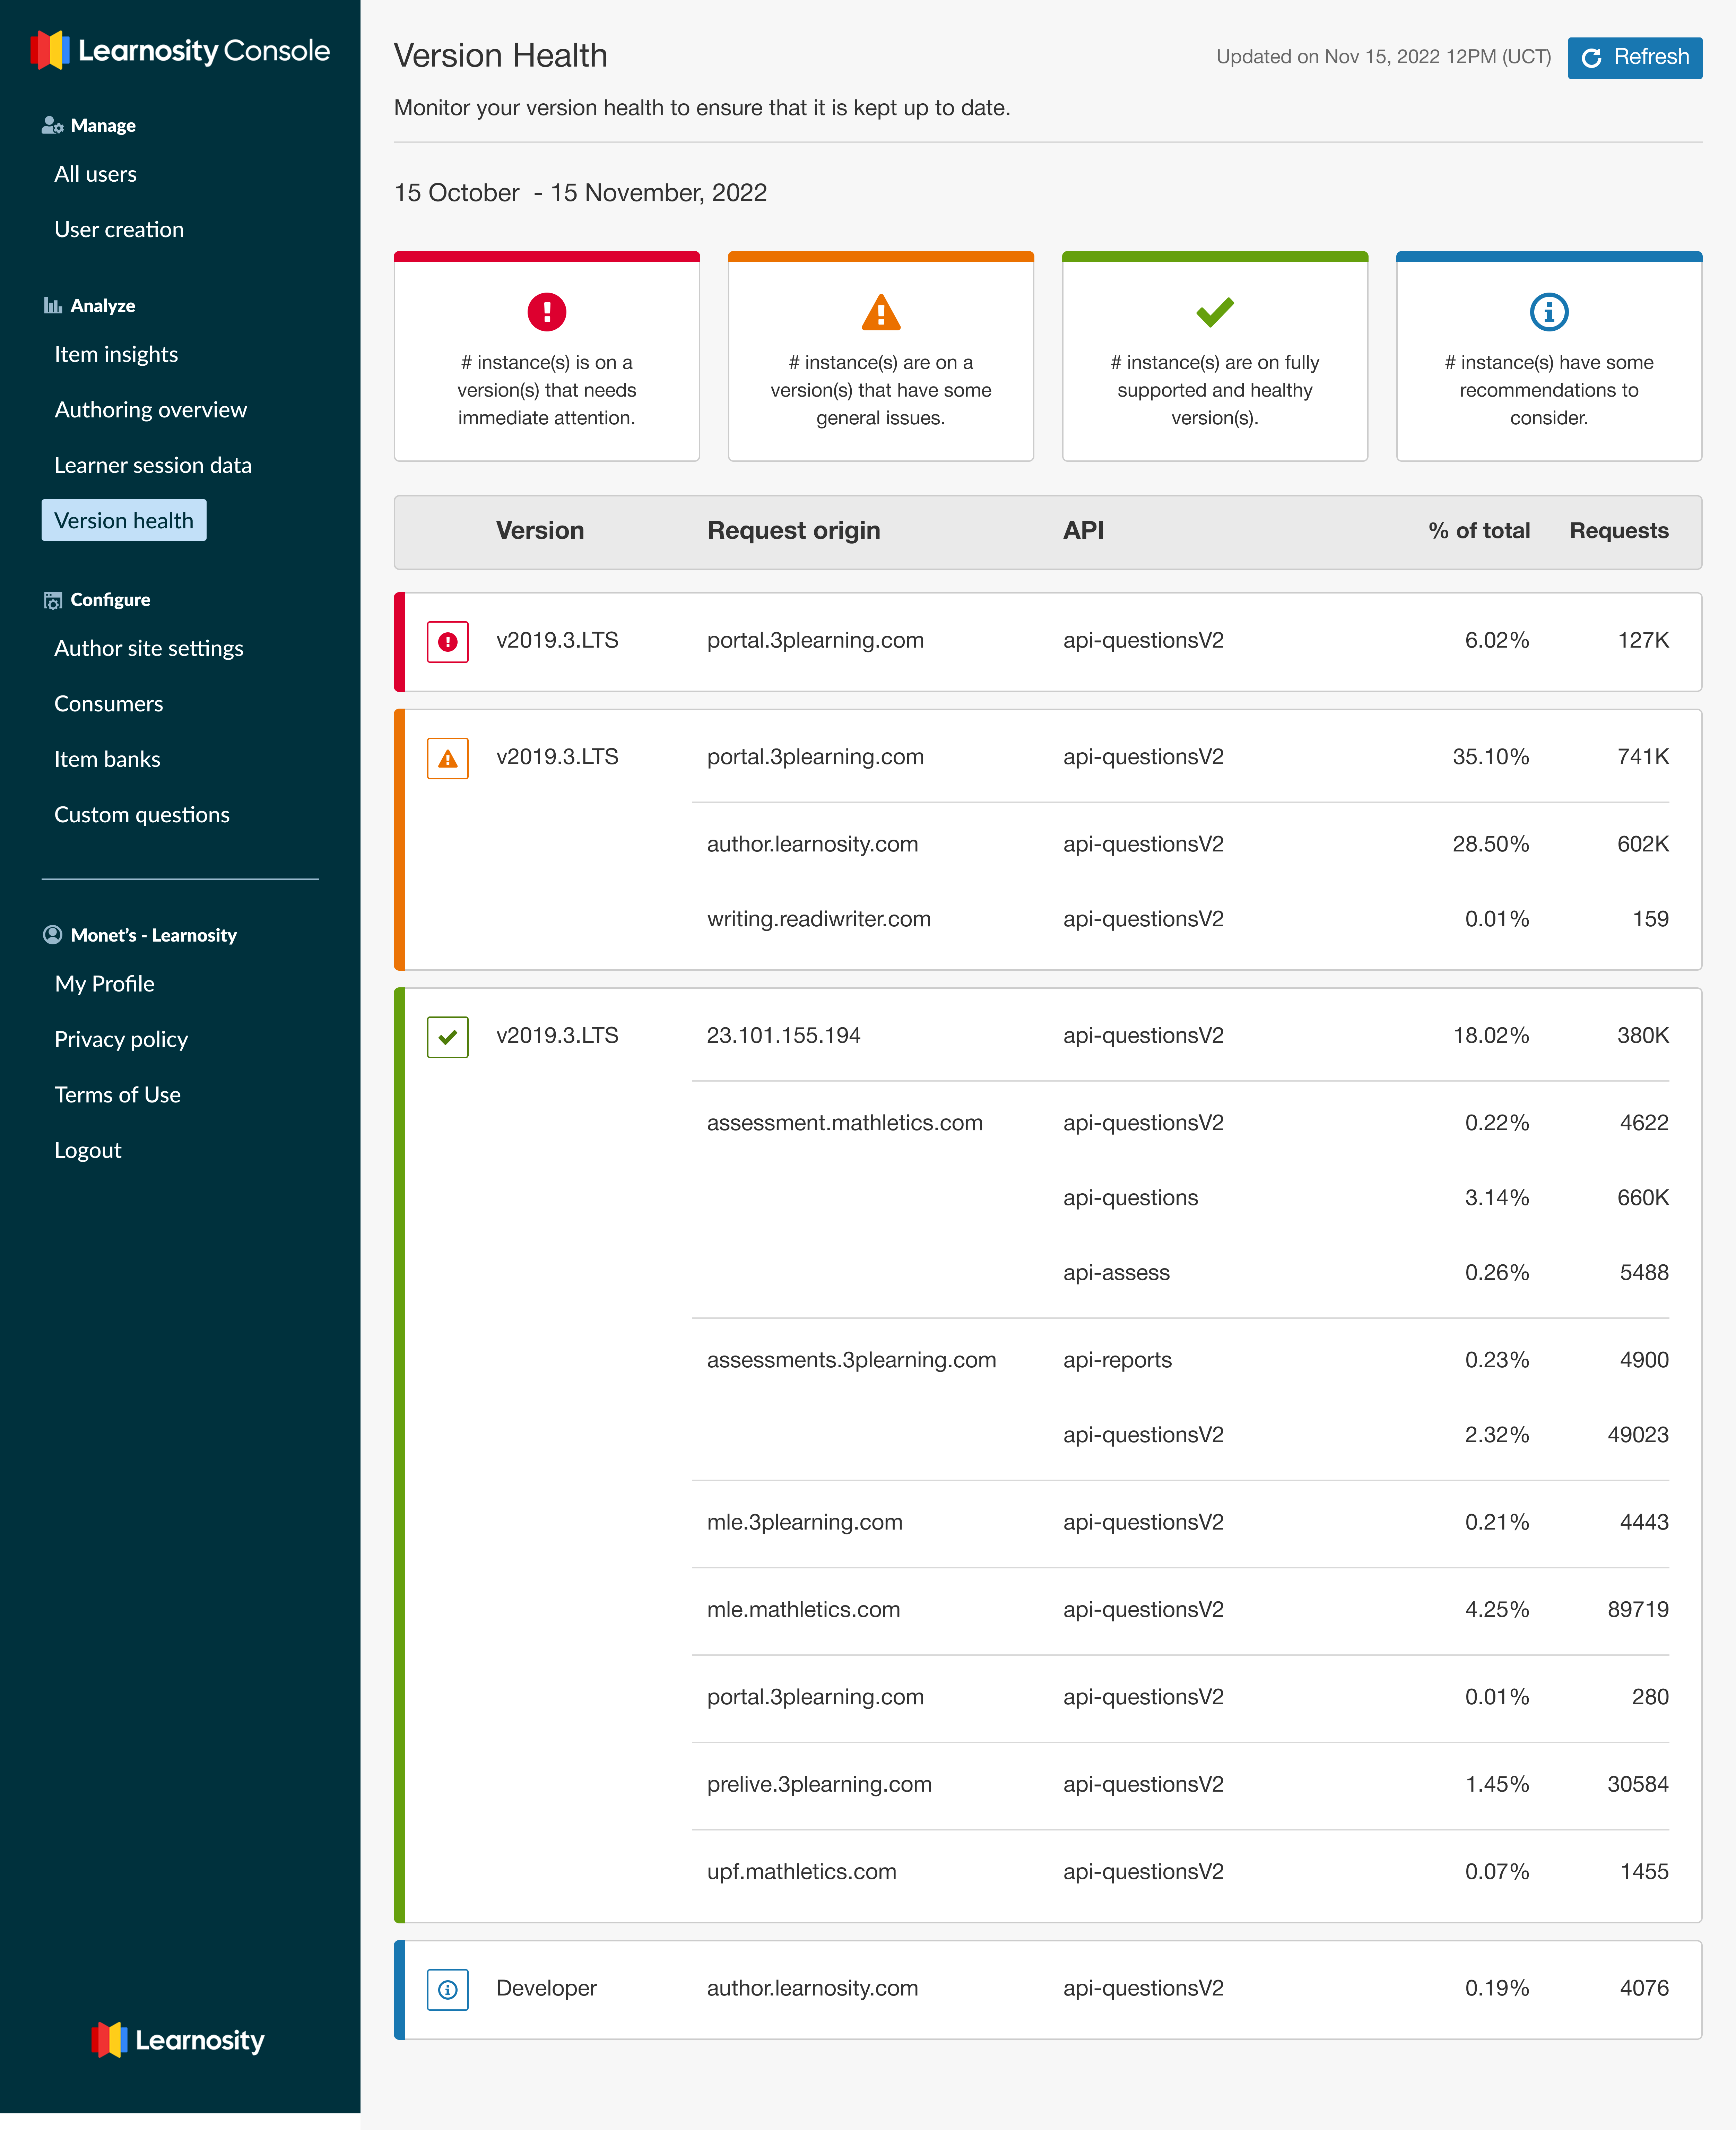Click the red exclamation icon in summary card

(x=547, y=312)
